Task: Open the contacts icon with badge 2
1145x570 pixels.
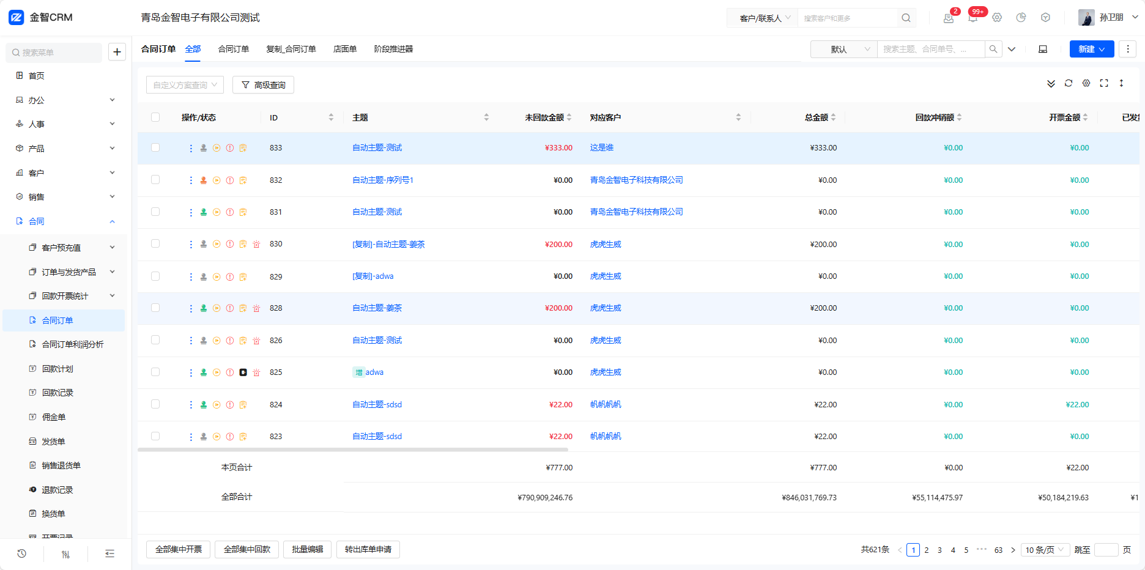Action: point(949,18)
